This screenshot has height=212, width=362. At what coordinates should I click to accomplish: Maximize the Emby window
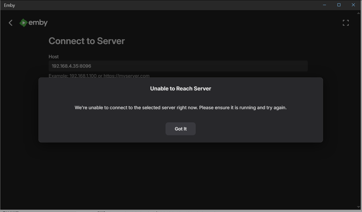point(339,5)
